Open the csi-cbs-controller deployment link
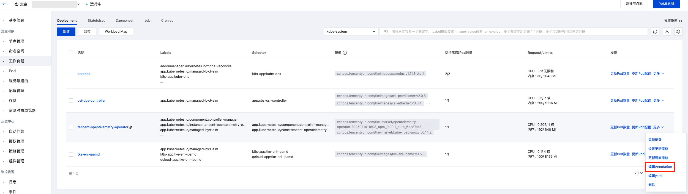Screen dimensions: 688x194 point(91,101)
